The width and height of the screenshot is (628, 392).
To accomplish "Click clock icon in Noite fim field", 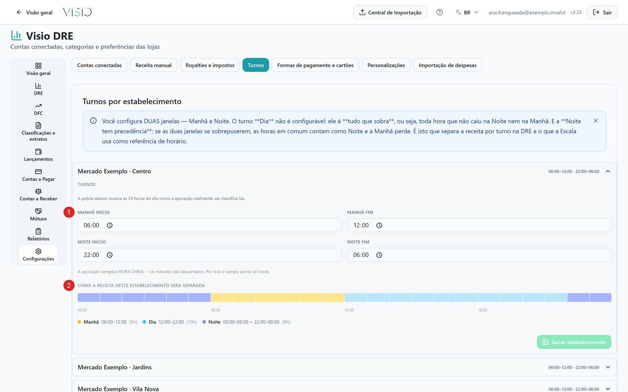I will tap(379, 255).
